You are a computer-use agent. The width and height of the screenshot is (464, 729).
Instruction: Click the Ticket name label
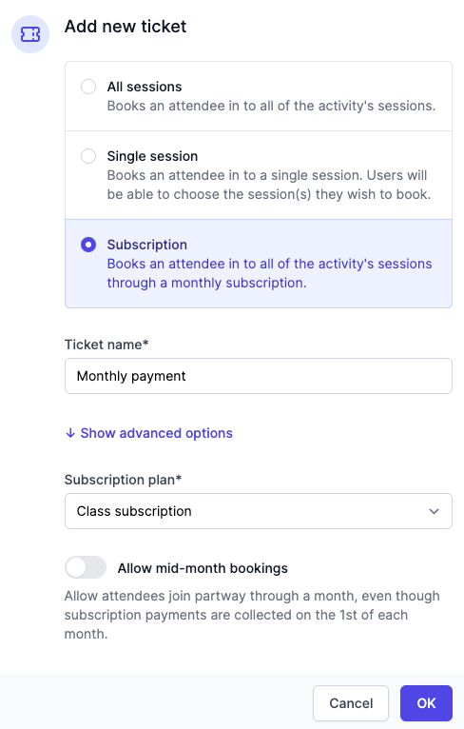pyautogui.click(x=106, y=345)
